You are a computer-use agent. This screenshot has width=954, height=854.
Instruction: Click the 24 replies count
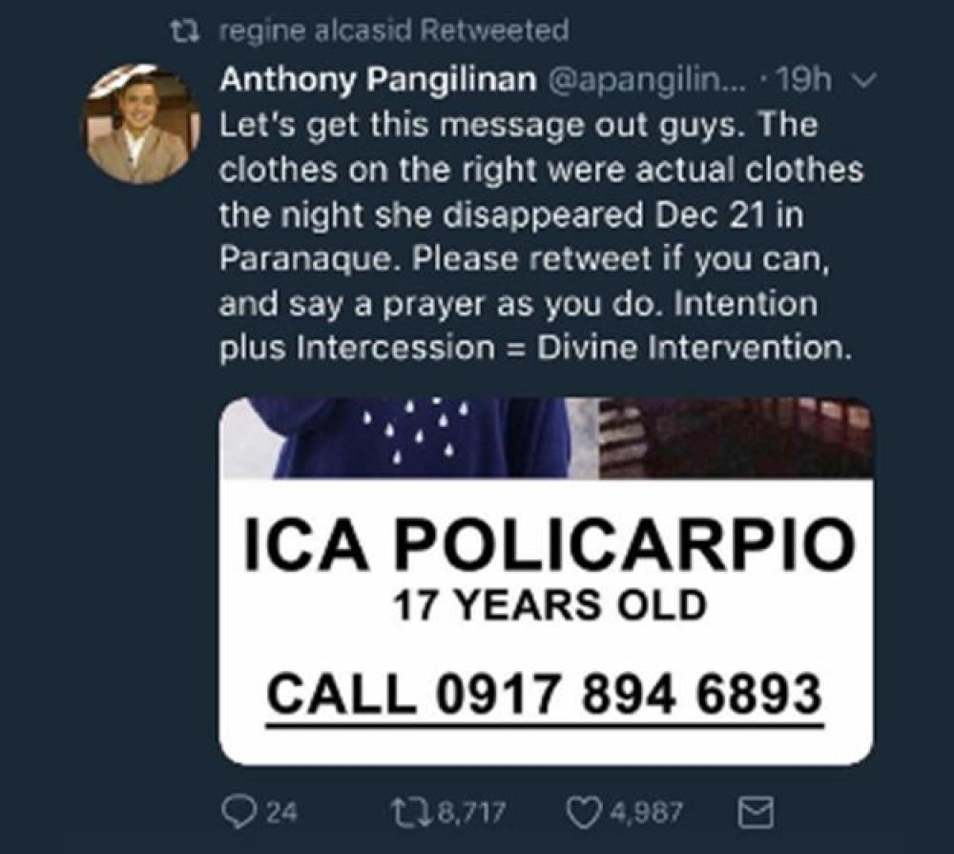(281, 813)
